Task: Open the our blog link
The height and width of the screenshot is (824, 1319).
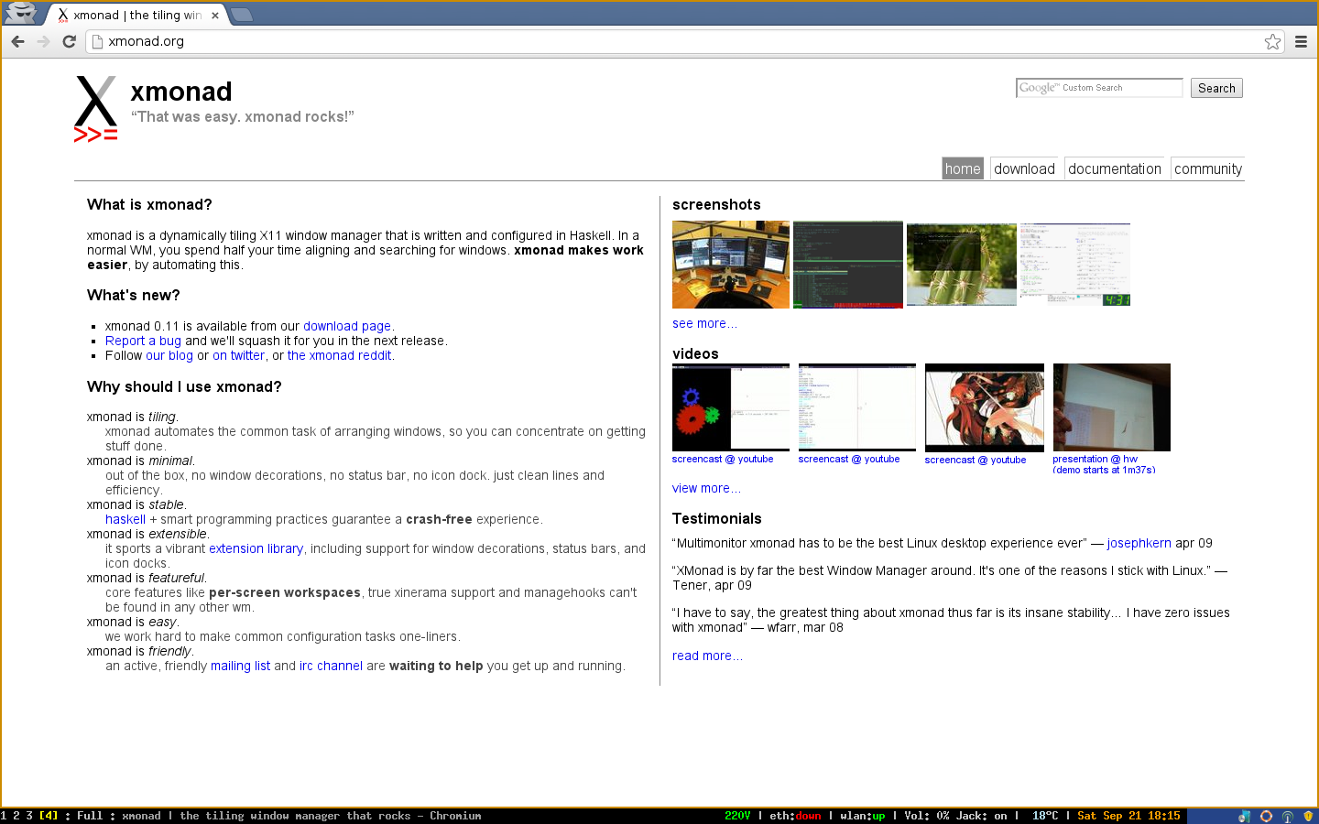Action: (x=169, y=355)
